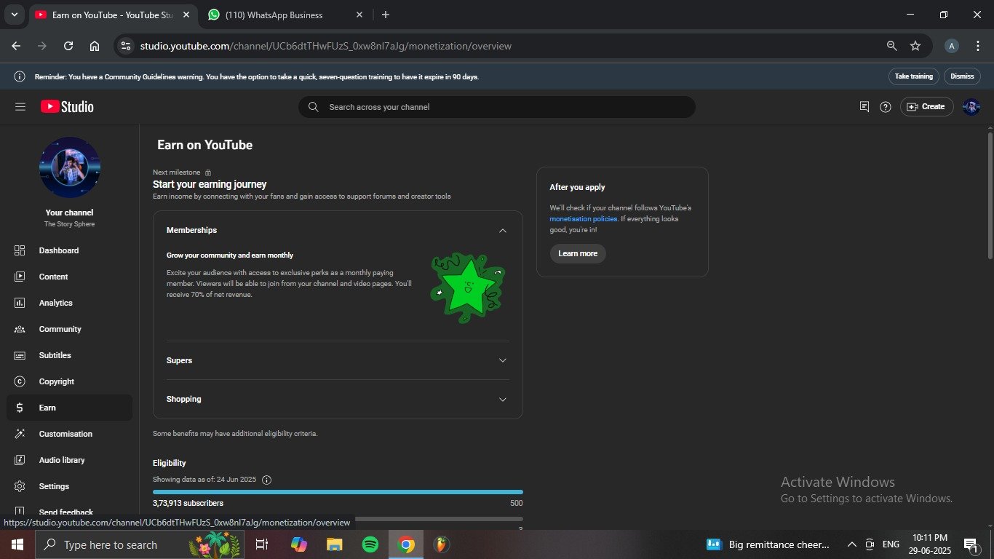Click the address bar URL

[x=326, y=46]
